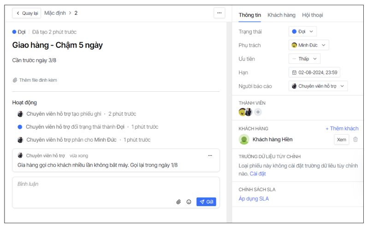The height and width of the screenshot is (226, 367).
Task: Open the ticket more options menu
Action: coord(219,13)
